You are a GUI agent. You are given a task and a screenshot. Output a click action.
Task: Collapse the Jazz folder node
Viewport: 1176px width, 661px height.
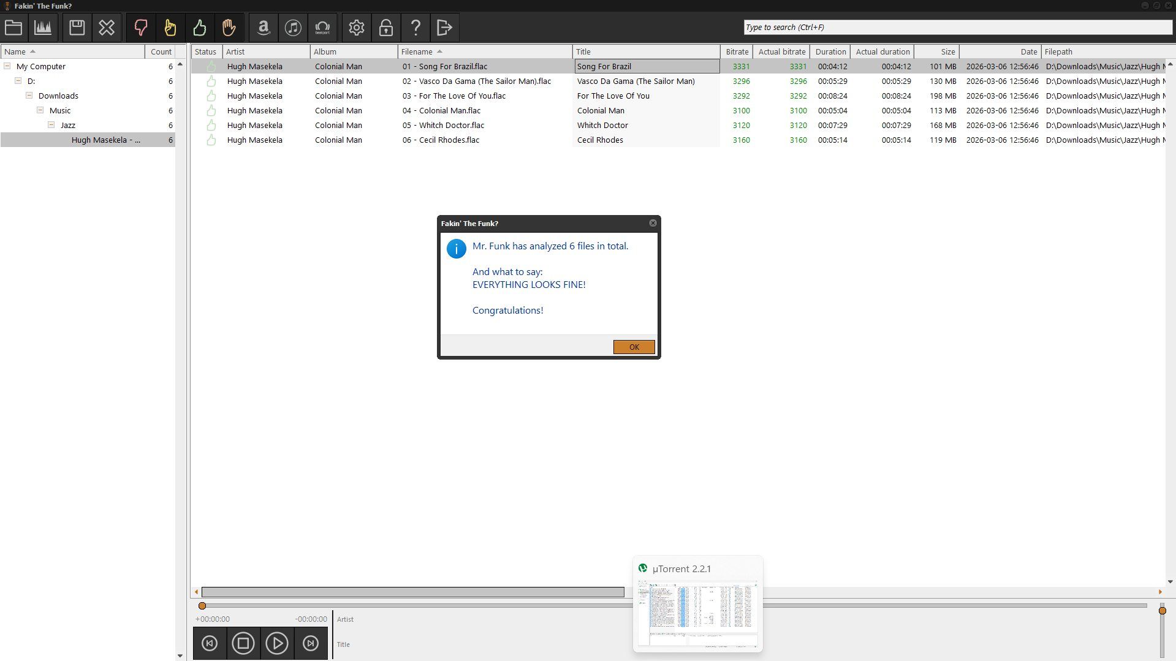click(x=51, y=125)
